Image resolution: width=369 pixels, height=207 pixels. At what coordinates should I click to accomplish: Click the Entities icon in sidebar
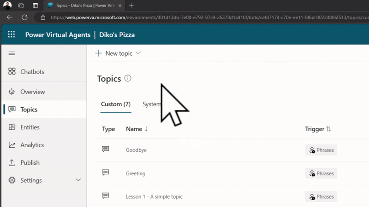12,127
